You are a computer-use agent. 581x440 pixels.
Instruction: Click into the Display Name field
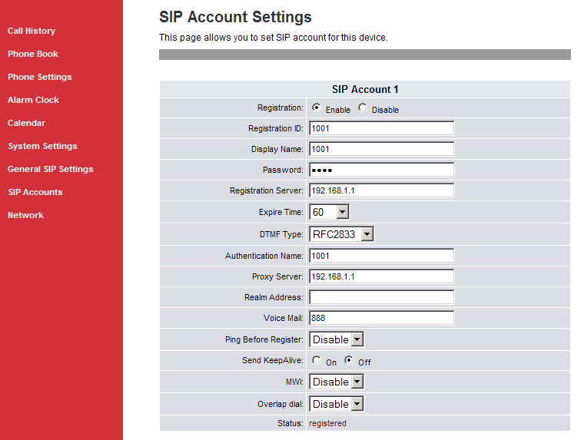tap(382, 149)
